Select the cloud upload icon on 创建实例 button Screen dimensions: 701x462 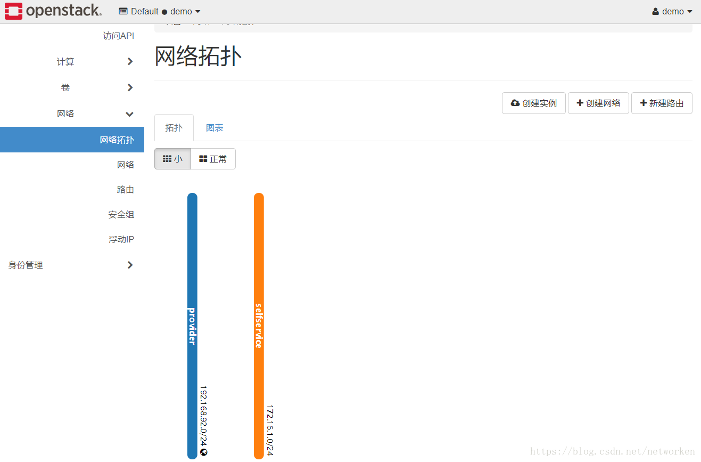(x=516, y=103)
